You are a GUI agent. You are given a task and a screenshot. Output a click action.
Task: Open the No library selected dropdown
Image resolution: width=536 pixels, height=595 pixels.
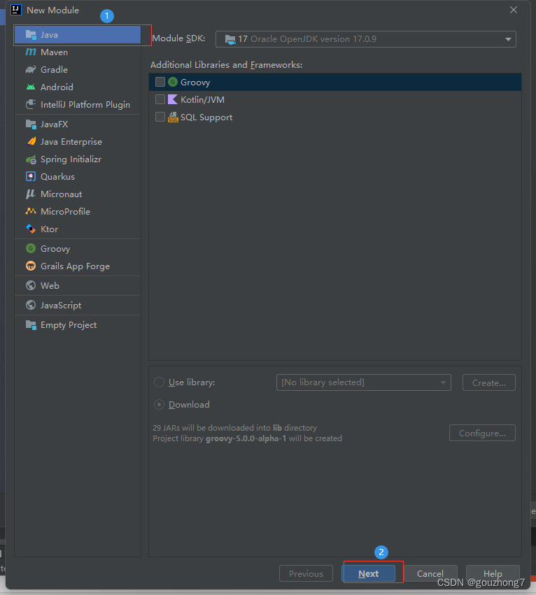tap(364, 382)
